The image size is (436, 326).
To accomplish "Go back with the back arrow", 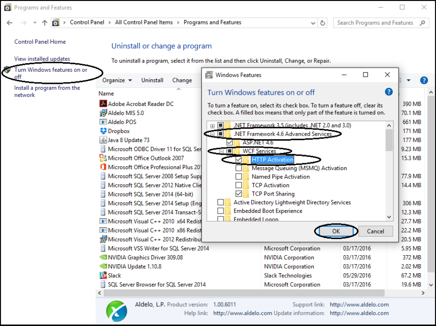I will [9, 23].
